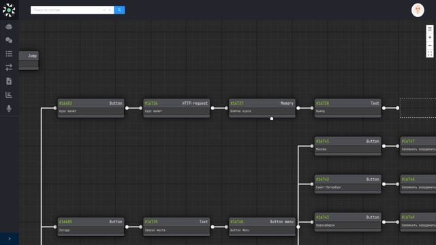Focus the node search input field
This screenshot has height=245, width=436.
tap(67, 10)
